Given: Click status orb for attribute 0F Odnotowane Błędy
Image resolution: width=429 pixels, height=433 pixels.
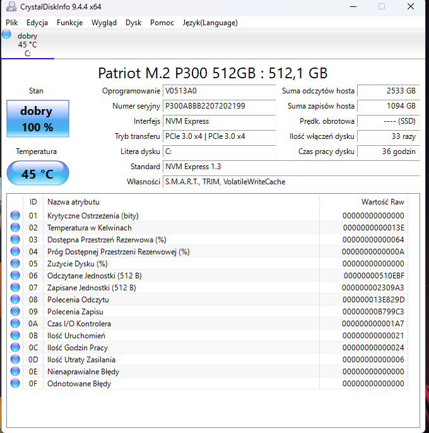Looking at the screenshot, I should [15, 384].
